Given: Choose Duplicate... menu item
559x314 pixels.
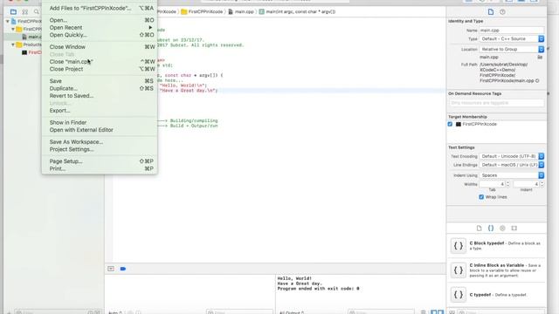Looking at the screenshot, I should tap(100, 88).
